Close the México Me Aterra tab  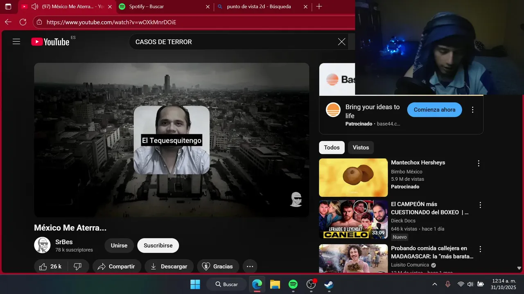pyautogui.click(x=110, y=7)
